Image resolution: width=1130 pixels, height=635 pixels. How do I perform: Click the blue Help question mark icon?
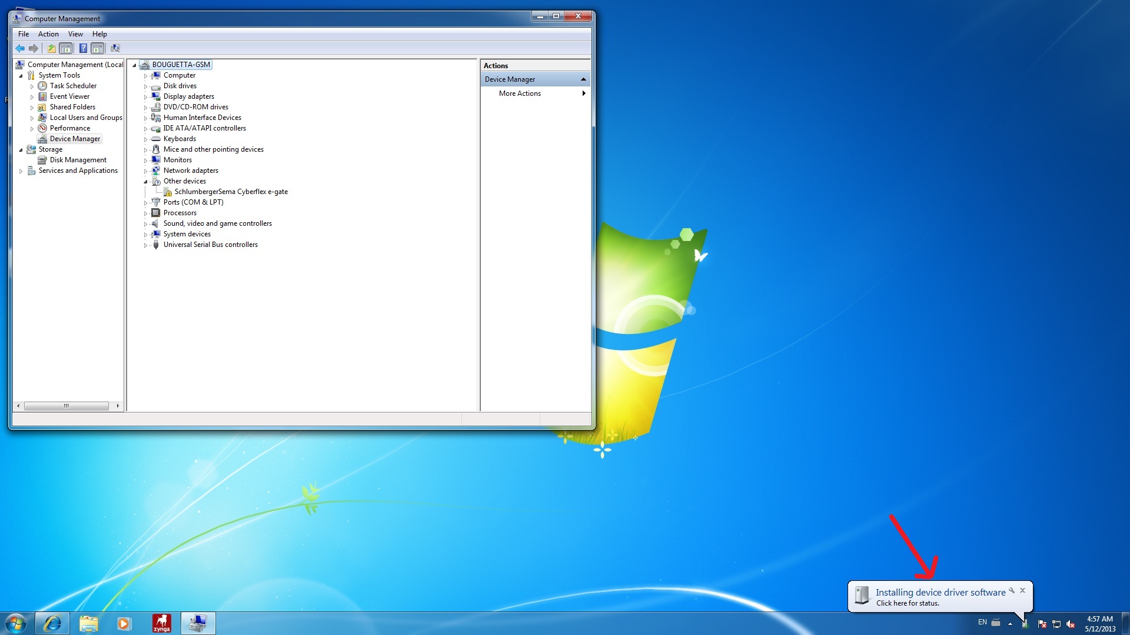(84, 48)
